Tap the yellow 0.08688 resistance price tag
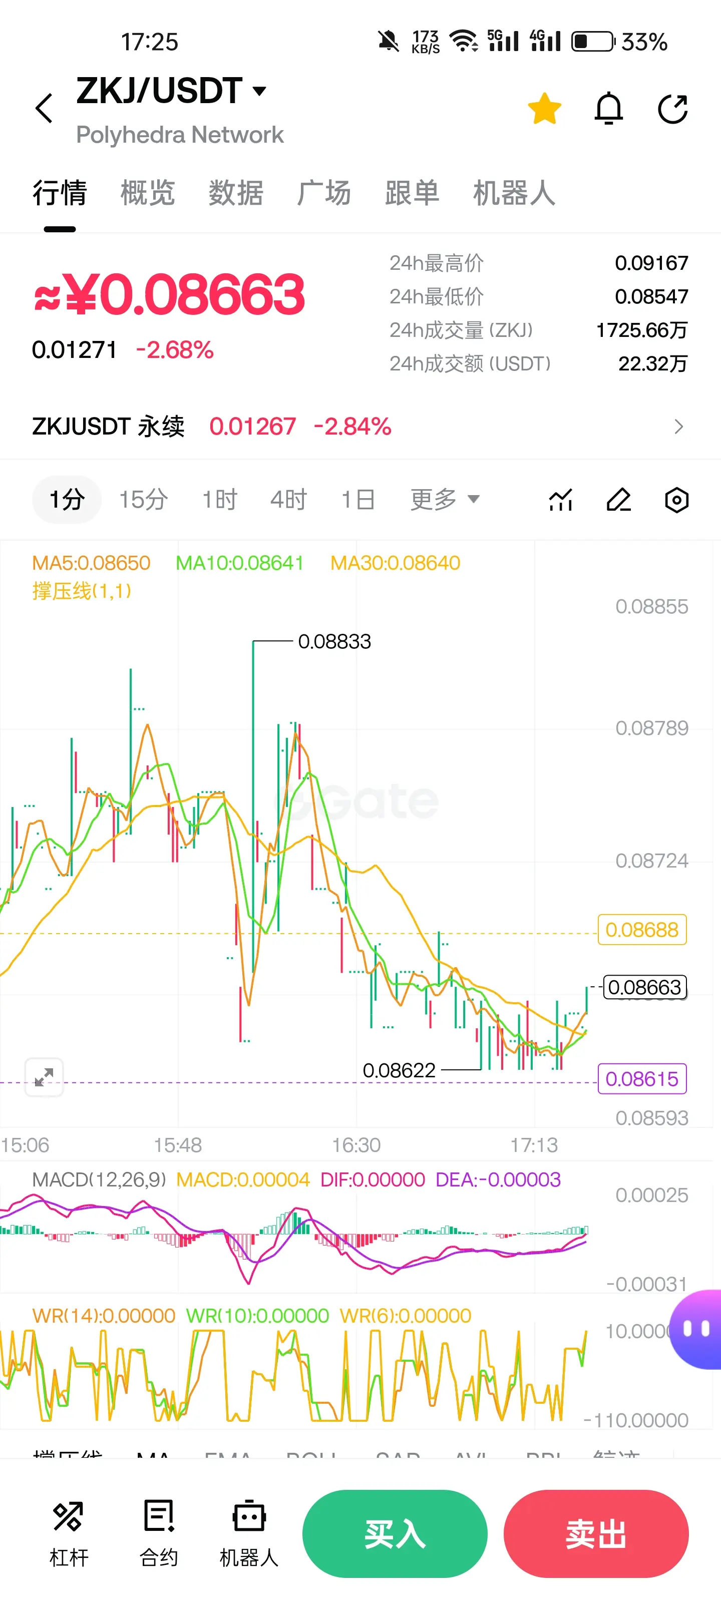721x1610 pixels. tap(642, 929)
